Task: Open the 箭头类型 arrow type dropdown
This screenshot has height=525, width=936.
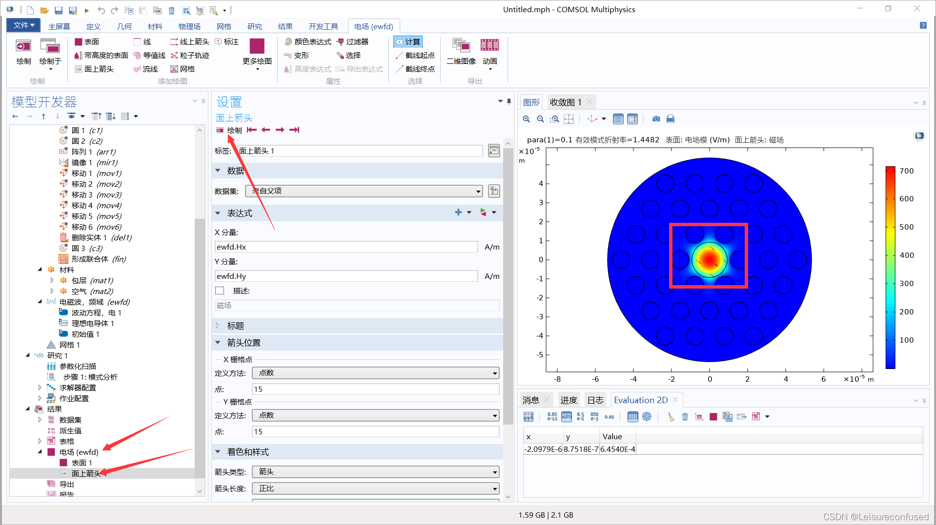Action: pyautogui.click(x=376, y=472)
